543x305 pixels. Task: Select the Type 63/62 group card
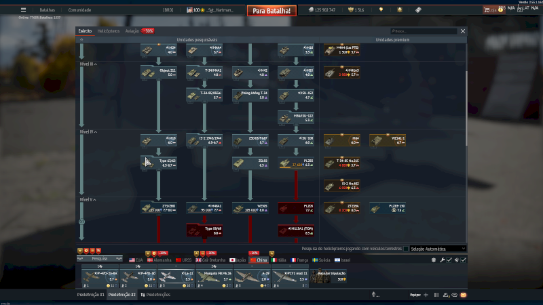pyautogui.click(x=159, y=163)
